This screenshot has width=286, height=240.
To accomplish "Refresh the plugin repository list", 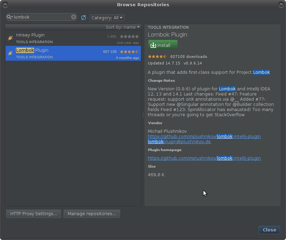I will coord(83,17).
